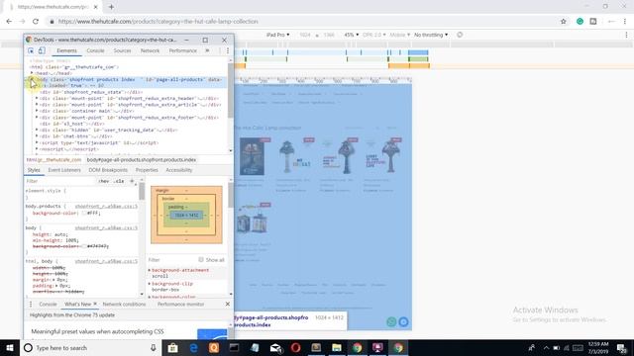
Task: Open the DOM Breakpoints sidebar tab
Action: click(x=108, y=170)
